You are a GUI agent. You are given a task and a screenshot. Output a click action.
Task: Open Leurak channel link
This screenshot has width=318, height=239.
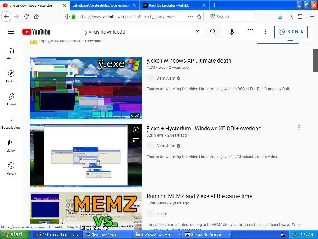(x=162, y=214)
